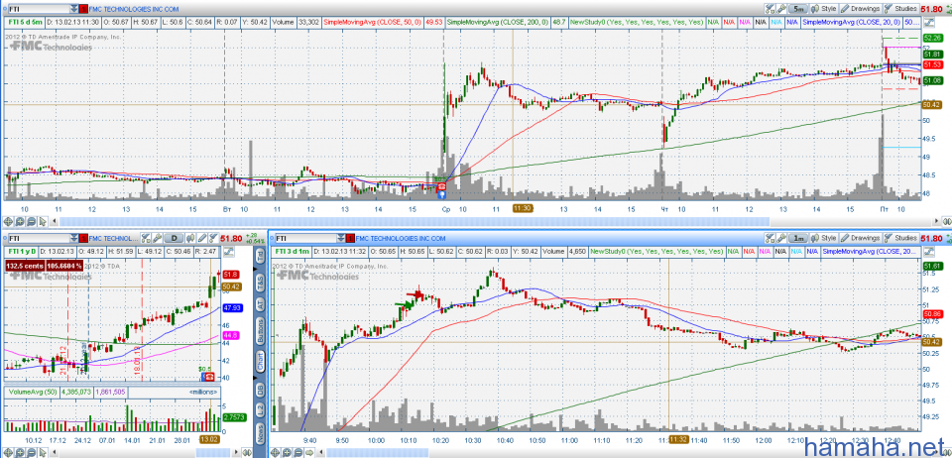
Task: Open the Trd side tab
Action: 261,257
